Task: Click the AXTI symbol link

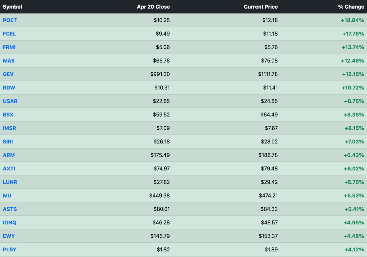Action: 9,168
